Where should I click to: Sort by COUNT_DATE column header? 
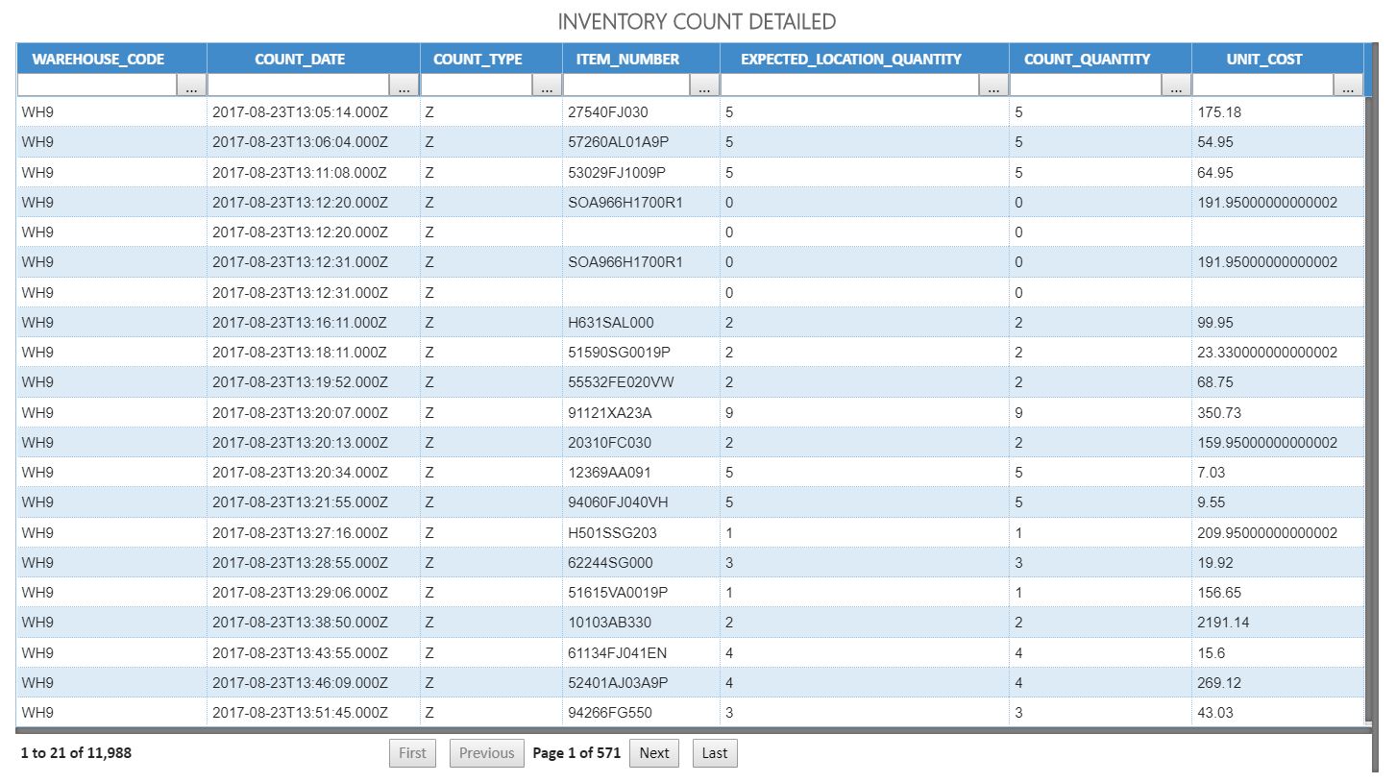pos(300,60)
